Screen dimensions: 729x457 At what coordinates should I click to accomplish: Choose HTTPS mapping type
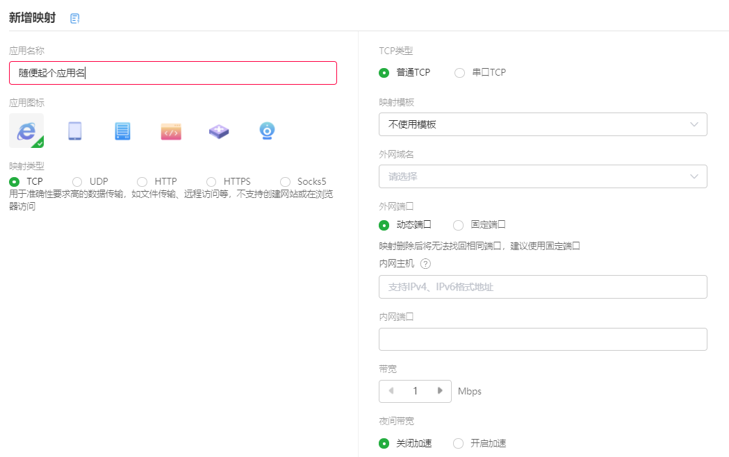[x=211, y=181]
